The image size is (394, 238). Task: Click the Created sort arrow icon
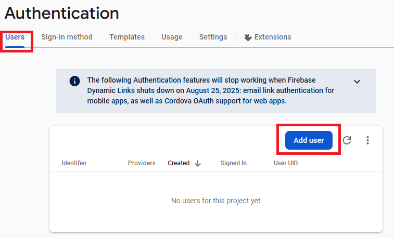click(x=198, y=163)
